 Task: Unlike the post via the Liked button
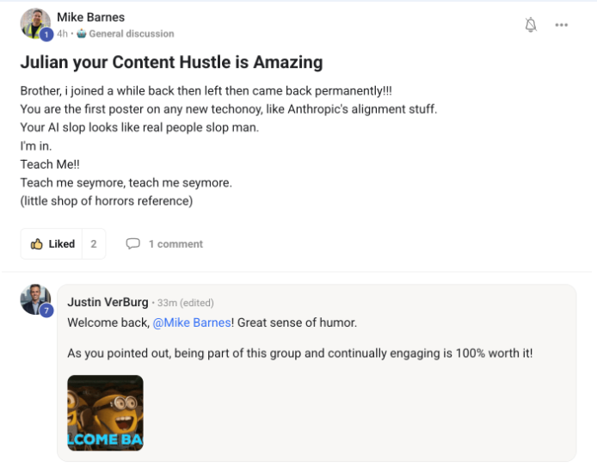[52, 243]
